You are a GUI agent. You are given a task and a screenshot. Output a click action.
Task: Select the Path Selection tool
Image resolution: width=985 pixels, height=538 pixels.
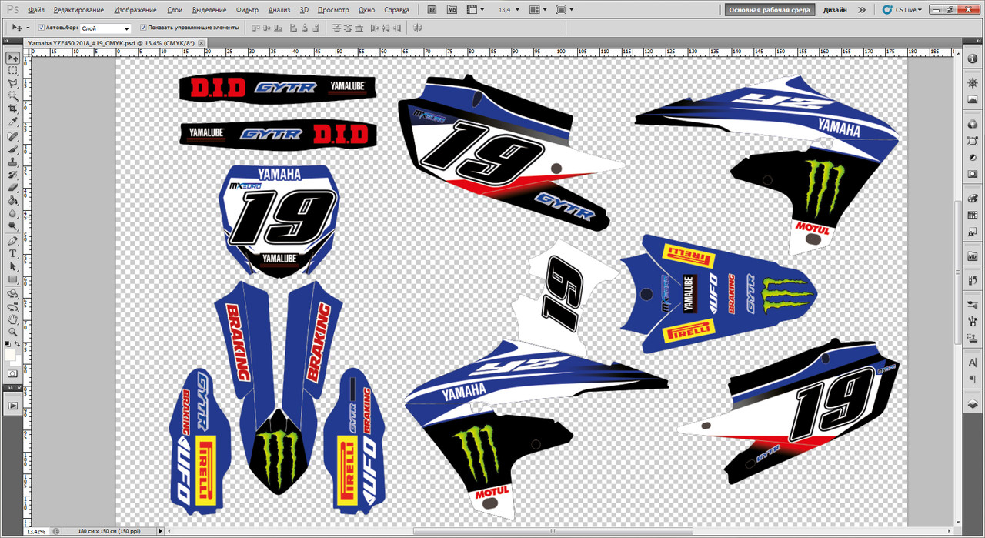(13, 267)
